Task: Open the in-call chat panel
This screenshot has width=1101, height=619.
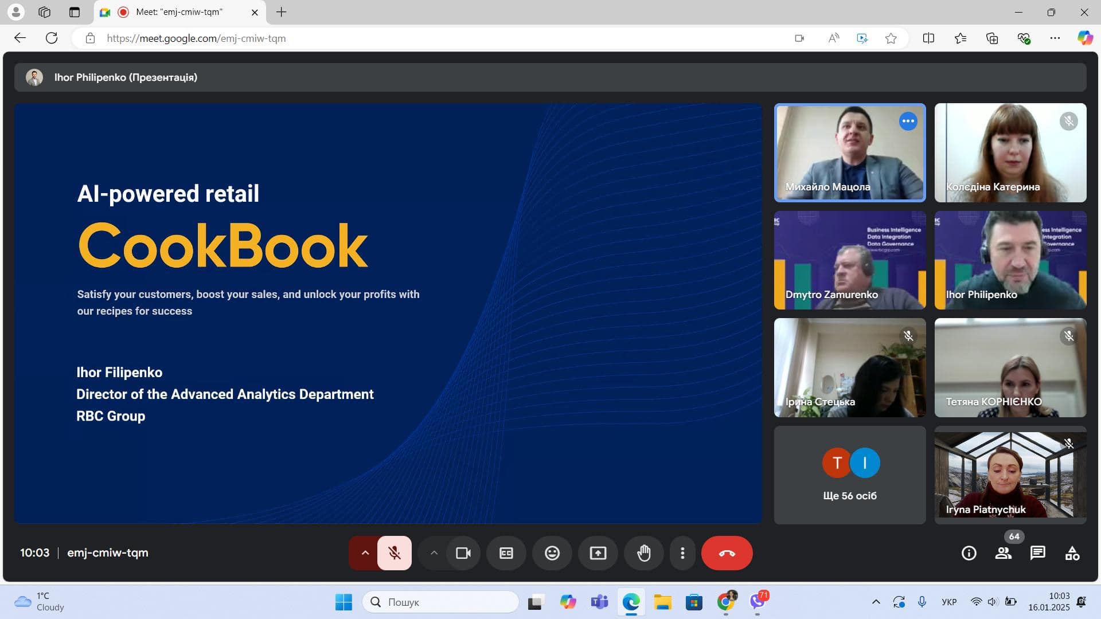Action: [x=1037, y=553]
